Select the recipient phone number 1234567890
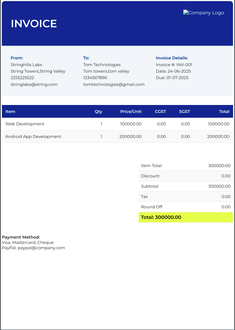Screen dimensions: 235x330 coord(95,78)
